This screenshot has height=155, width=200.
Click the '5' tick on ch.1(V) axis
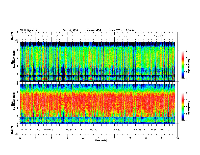[17, 32]
